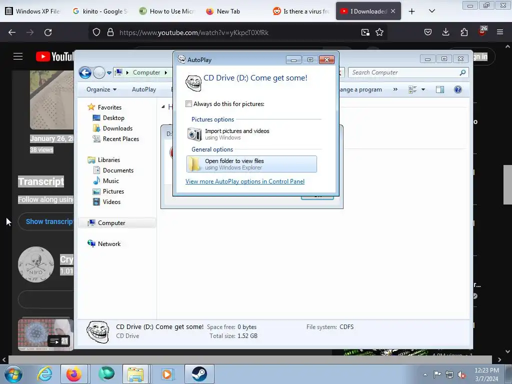Bookmark this page with star icon
This screenshot has height=384, width=512.
[x=379, y=32]
